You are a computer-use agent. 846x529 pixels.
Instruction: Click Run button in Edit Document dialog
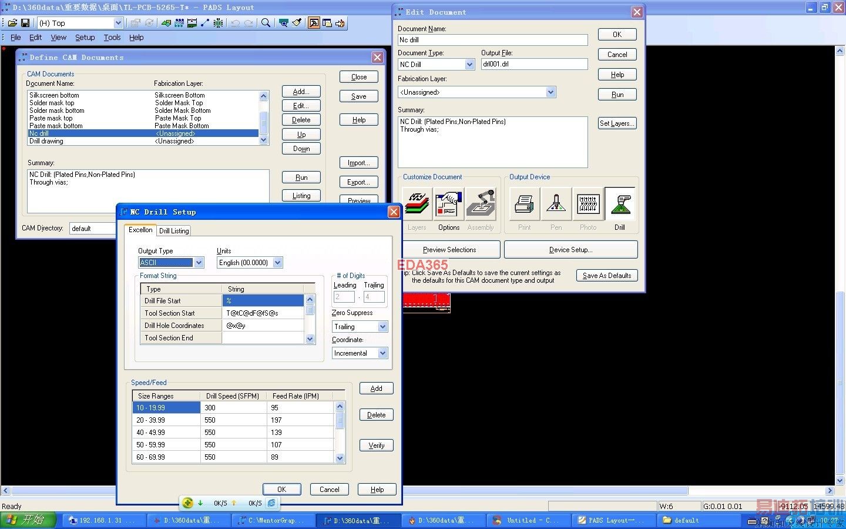617,95
